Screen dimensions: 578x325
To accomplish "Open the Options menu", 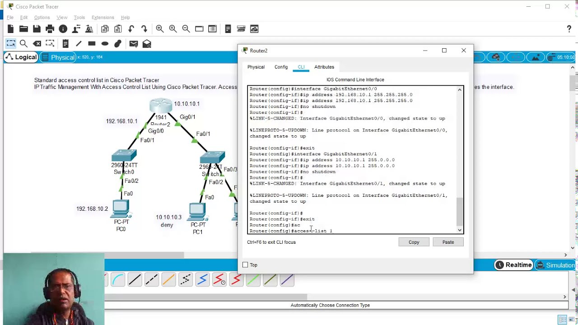I will tap(42, 18).
